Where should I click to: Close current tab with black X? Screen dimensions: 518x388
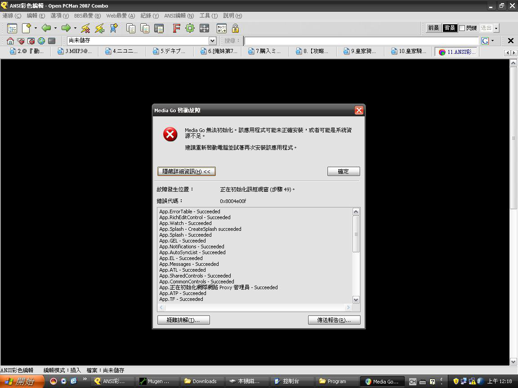click(x=511, y=40)
